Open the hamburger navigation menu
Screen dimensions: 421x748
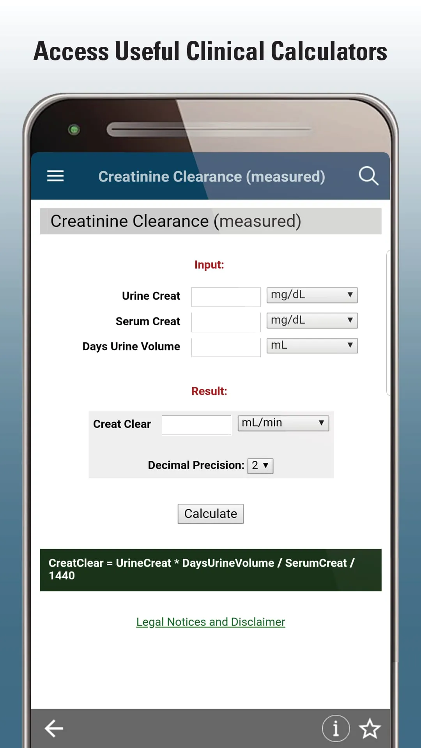pos(55,176)
